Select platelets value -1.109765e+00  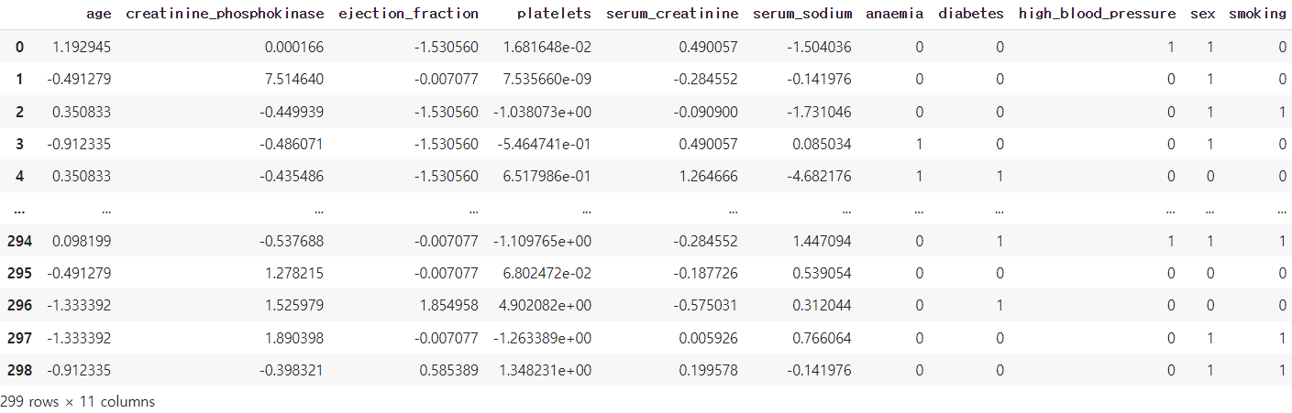coord(545,241)
